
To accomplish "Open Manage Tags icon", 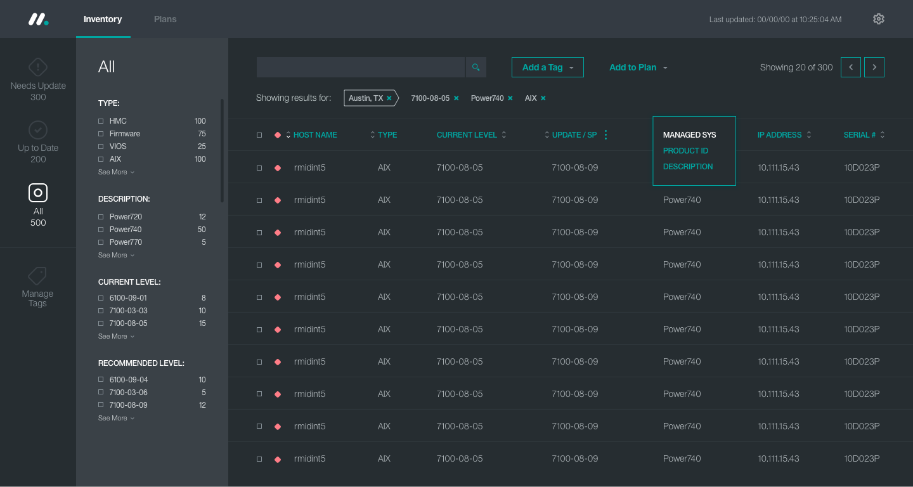I will pyautogui.click(x=37, y=276).
